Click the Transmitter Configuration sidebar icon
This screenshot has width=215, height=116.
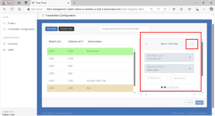4,29
